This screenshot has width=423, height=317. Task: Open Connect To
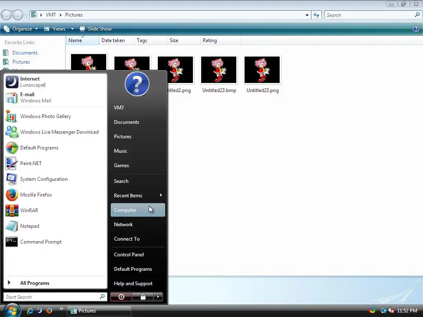[138, 239]
